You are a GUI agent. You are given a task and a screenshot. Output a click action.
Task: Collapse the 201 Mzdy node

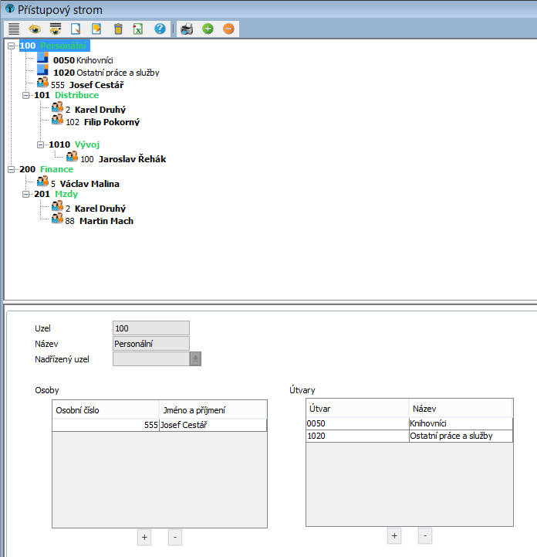coord(26,195)
